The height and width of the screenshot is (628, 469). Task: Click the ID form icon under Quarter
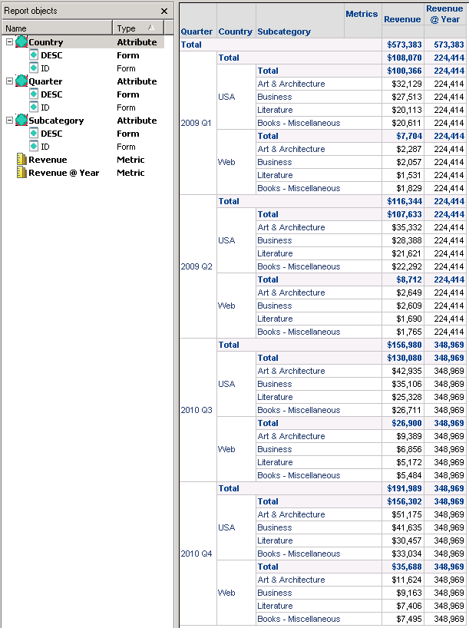click(x=34, y=107)
